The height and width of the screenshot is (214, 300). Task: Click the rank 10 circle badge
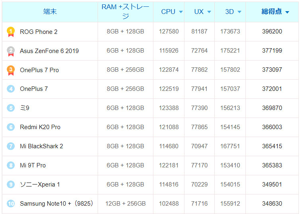(11, 204)
